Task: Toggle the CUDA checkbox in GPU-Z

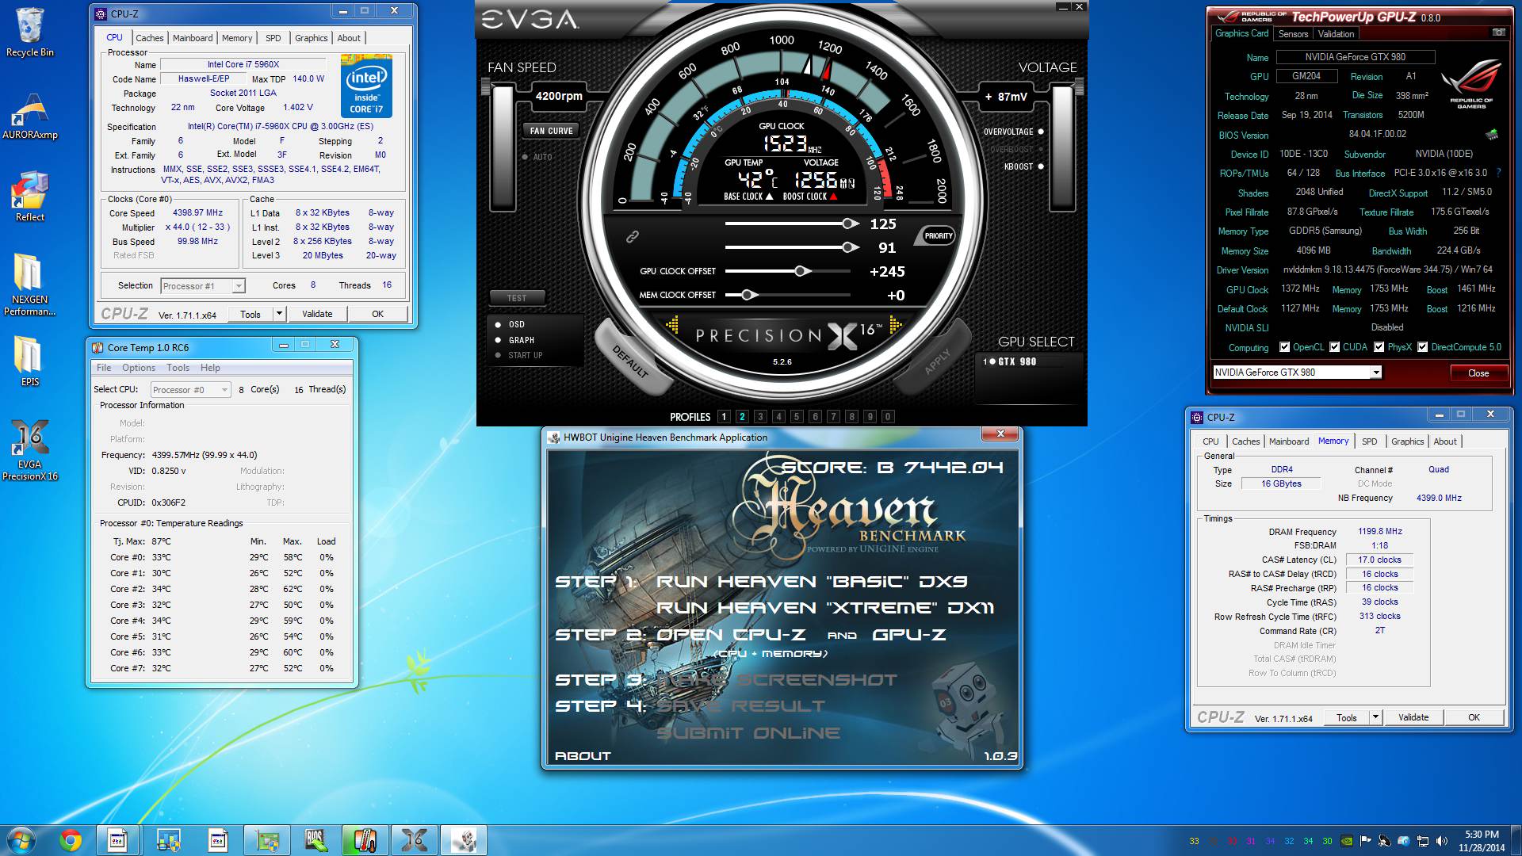Action: (x=1335, y=347)
